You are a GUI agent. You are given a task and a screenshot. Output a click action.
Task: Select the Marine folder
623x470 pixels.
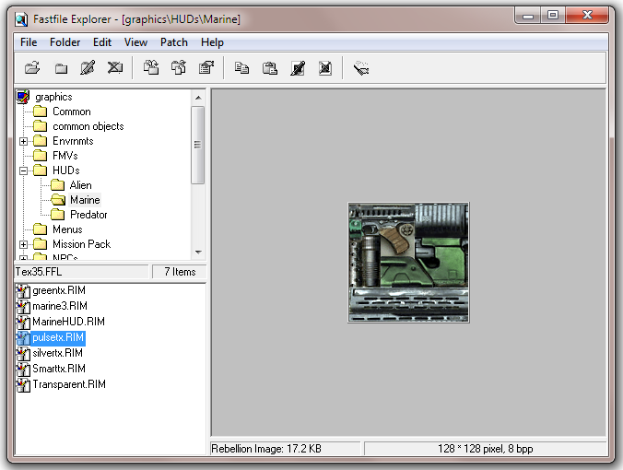pyautogui.click(x=85, y=200)
